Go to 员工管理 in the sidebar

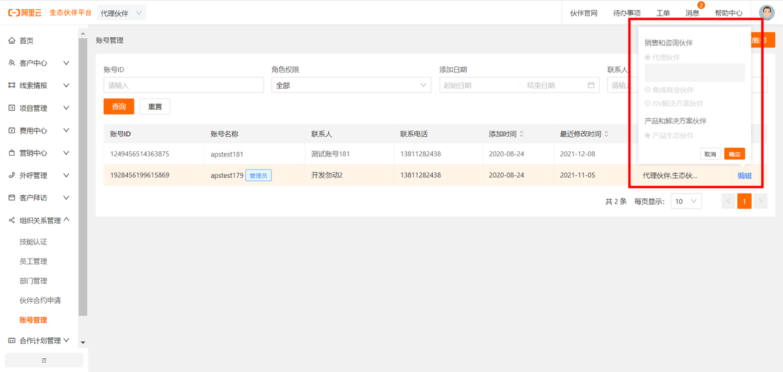[x=33, y=261]
